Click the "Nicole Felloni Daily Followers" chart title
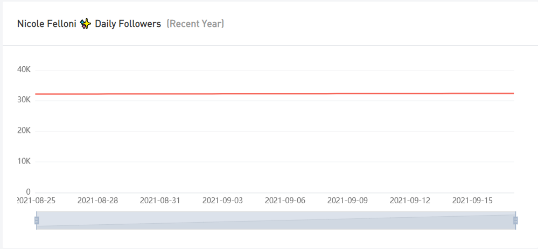The image size is (538, 249). tap(89, 24)
